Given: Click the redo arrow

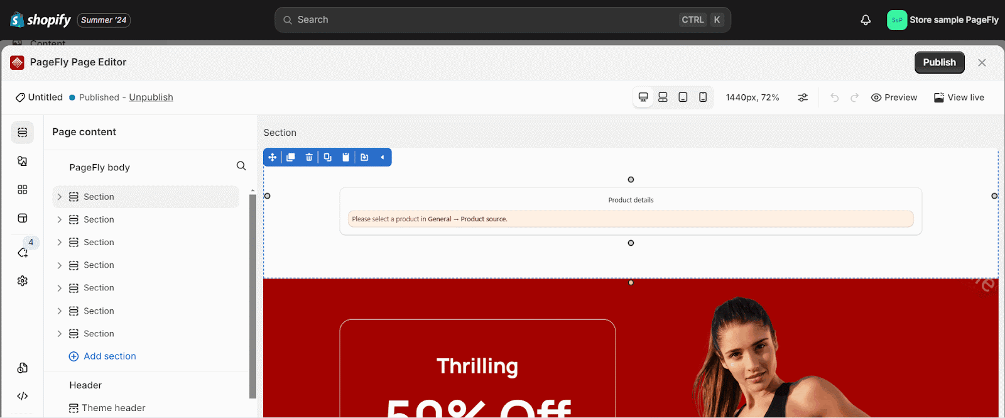Looking at the screenshot, I should click(x=854, y=97).
